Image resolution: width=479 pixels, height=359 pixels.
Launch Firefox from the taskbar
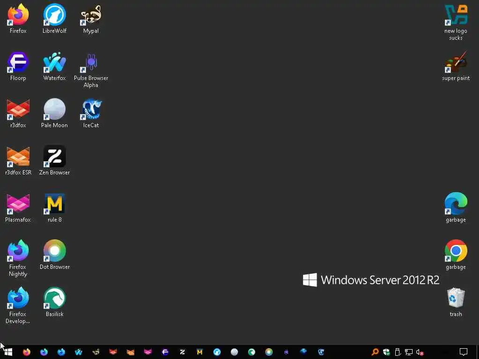(27, 352)
